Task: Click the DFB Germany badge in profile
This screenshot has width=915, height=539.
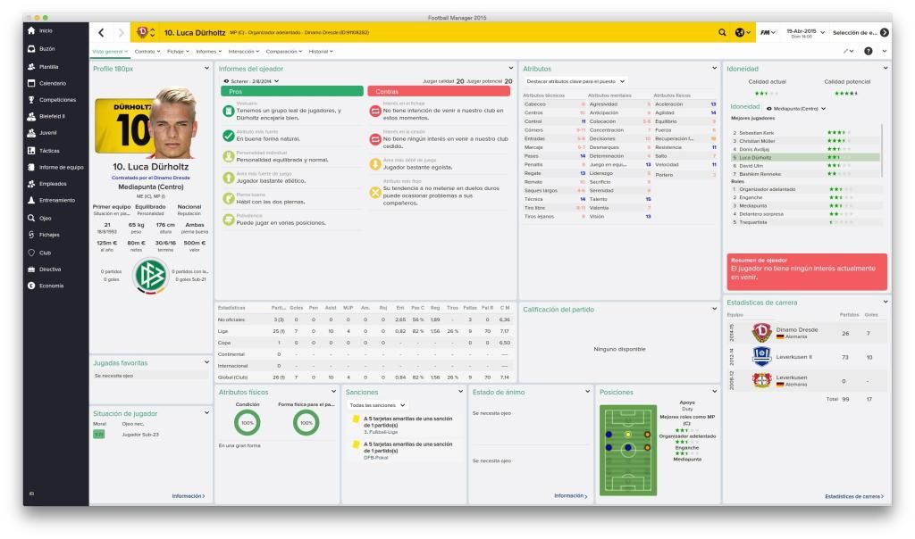Action: (150, 276)
